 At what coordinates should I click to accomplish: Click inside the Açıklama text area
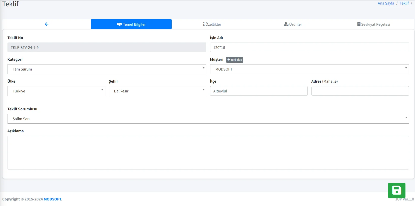pyautogui.click(x=208, y=153)
